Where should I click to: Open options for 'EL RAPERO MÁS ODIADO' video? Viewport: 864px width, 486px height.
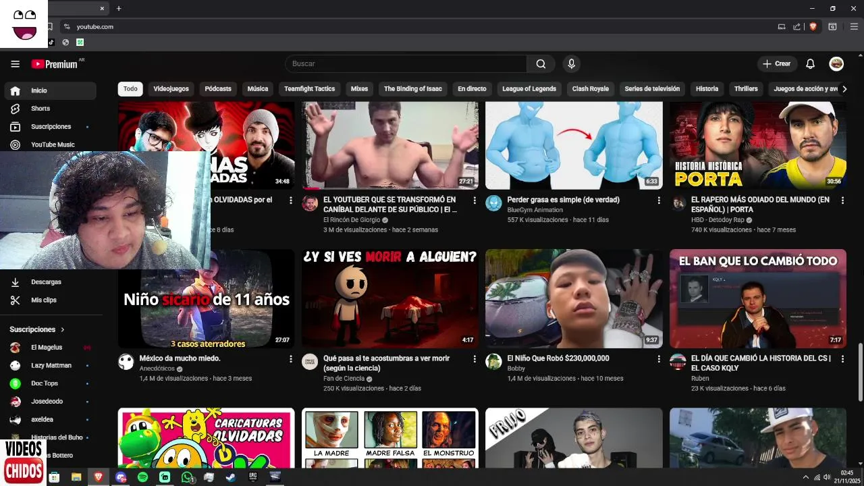tap(842, 200)
